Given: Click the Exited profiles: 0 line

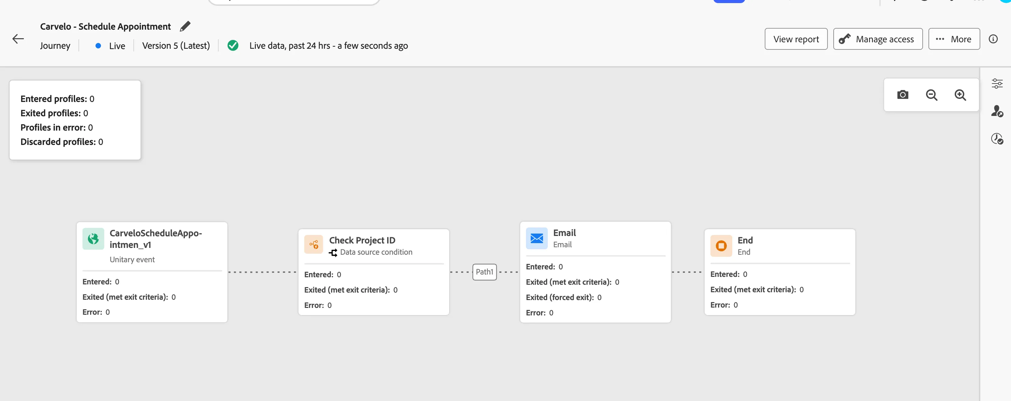Looking at the screenshot, I should coord(54,113).
